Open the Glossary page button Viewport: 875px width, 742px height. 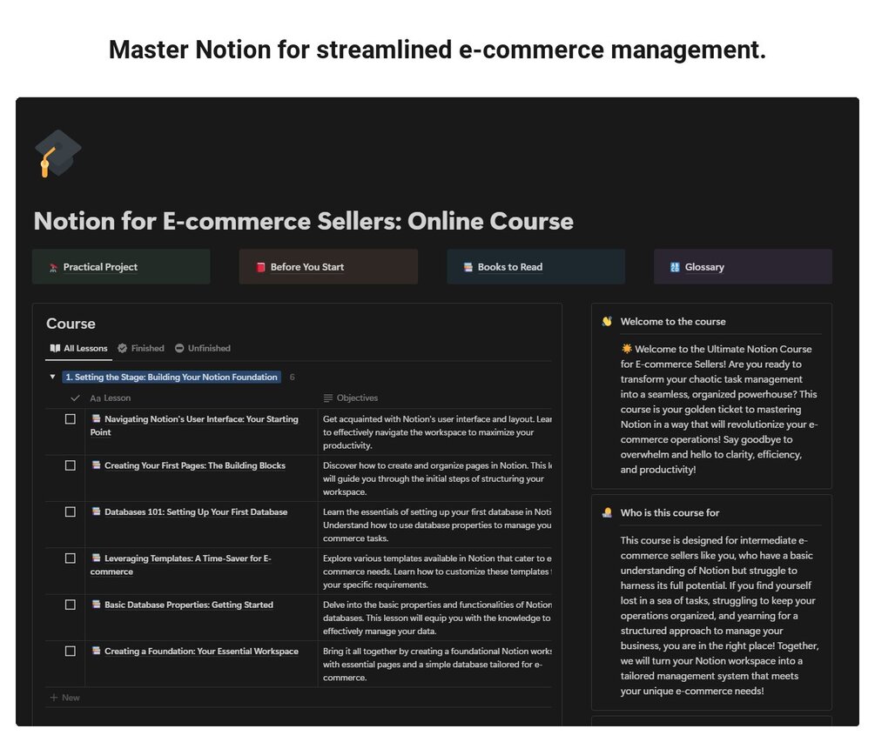[x=743, y=267]
